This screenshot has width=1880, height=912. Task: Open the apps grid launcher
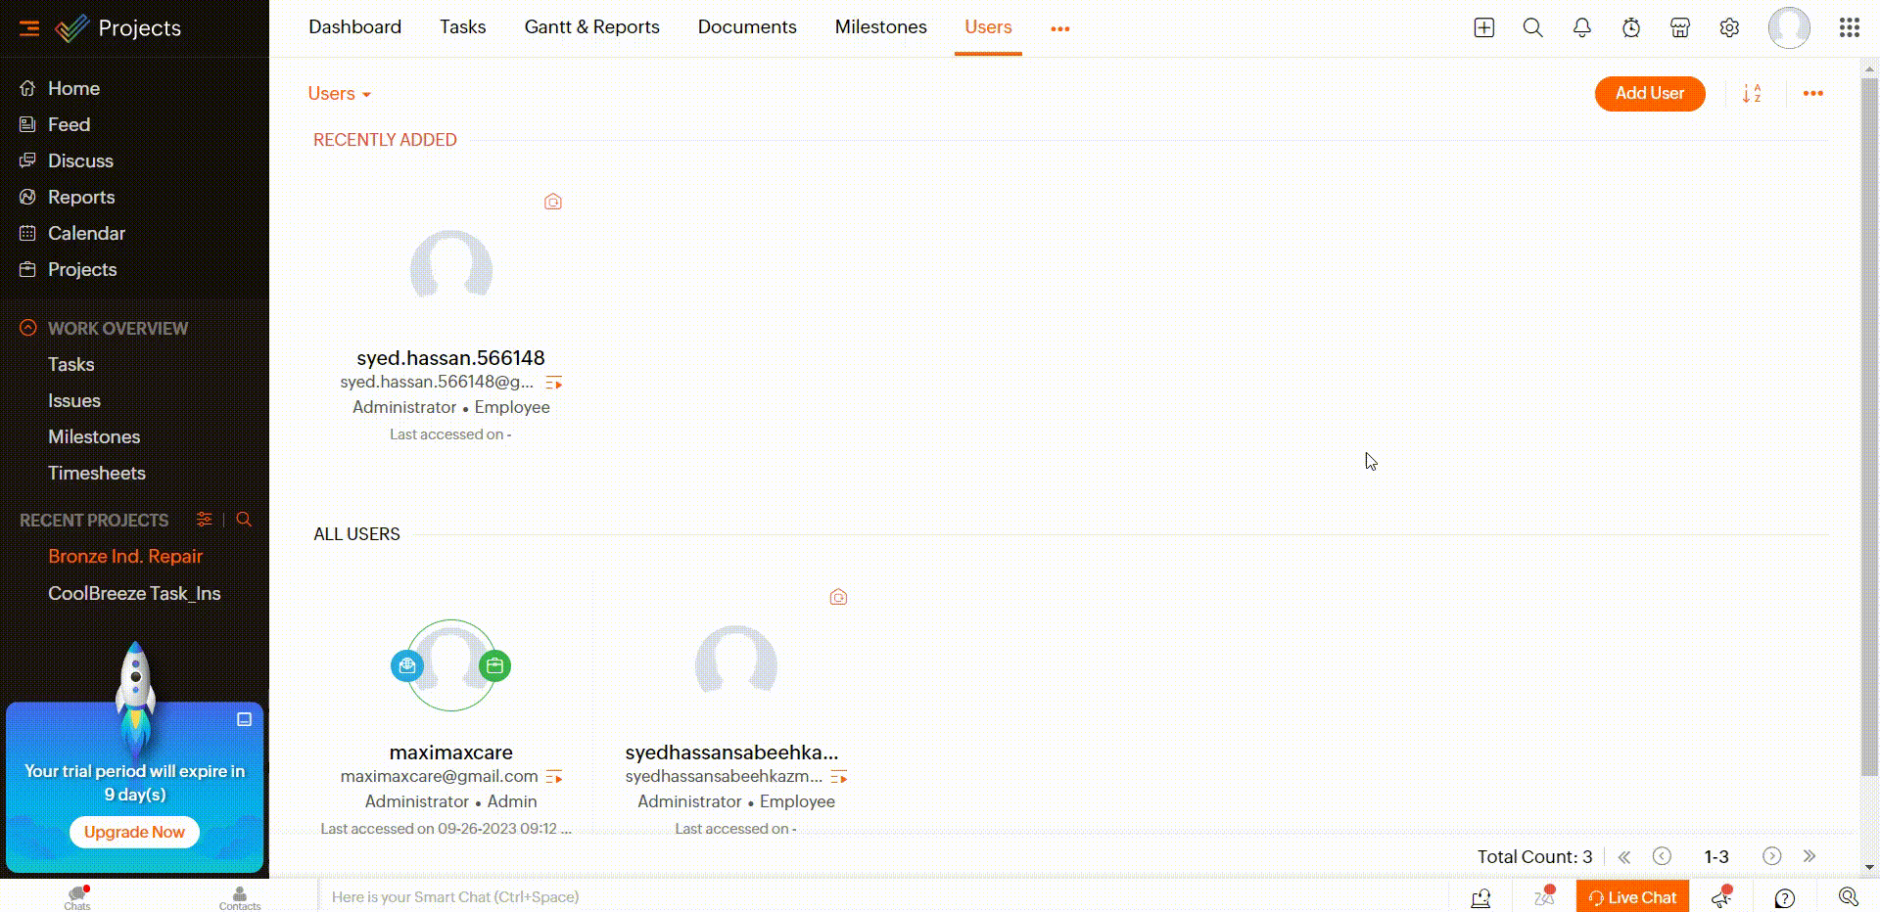click(1849, 28)
